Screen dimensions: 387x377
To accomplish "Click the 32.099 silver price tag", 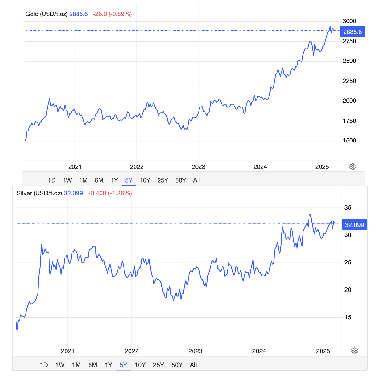I will point(354,225).
